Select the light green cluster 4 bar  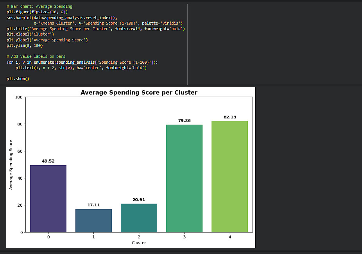229,176
